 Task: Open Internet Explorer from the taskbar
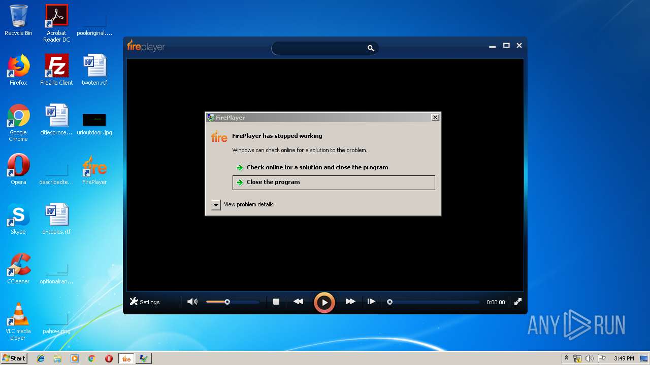click(x=41, y=358)
